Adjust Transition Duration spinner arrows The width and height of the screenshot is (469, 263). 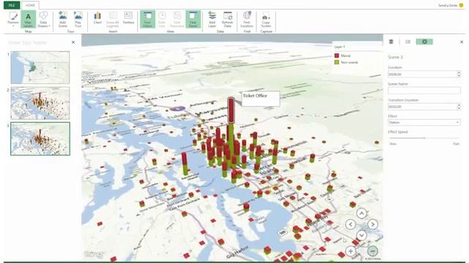pos(459,107)
